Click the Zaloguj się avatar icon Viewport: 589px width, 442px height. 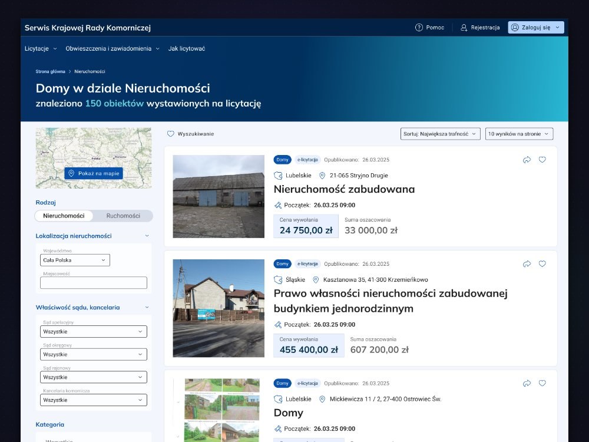tap(515, 28)
